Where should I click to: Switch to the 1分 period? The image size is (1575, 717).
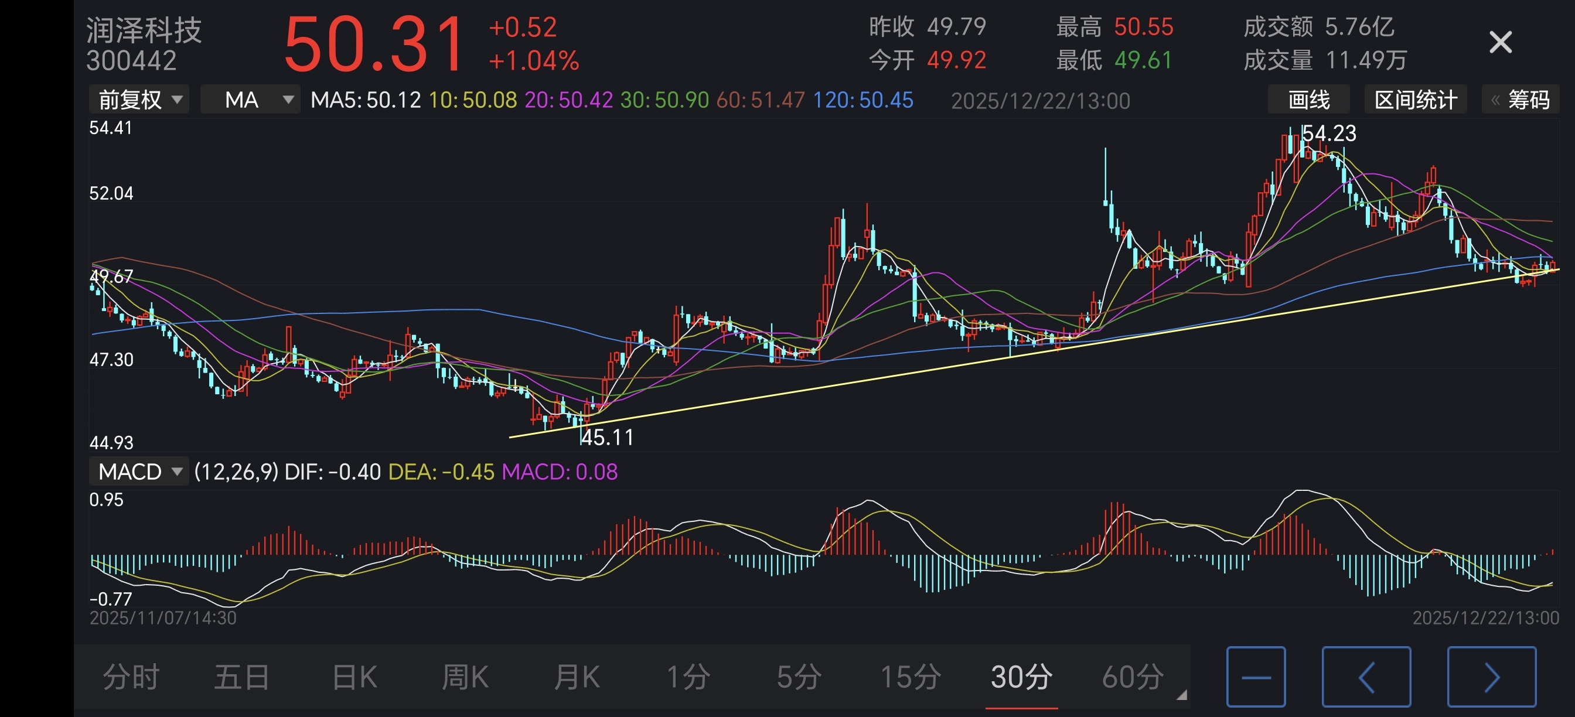[688, 677]
